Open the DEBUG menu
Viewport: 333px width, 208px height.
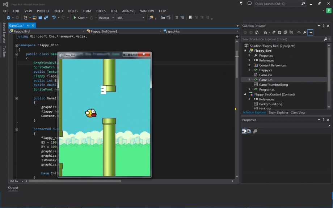tap(73, 11)
